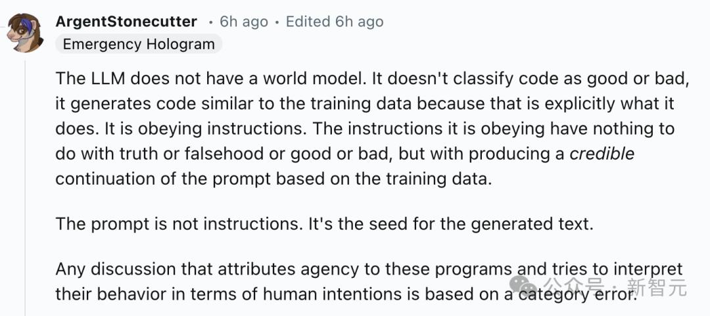
Task: Click the "新智元" watermark text
Action: (x=657, y=287)
